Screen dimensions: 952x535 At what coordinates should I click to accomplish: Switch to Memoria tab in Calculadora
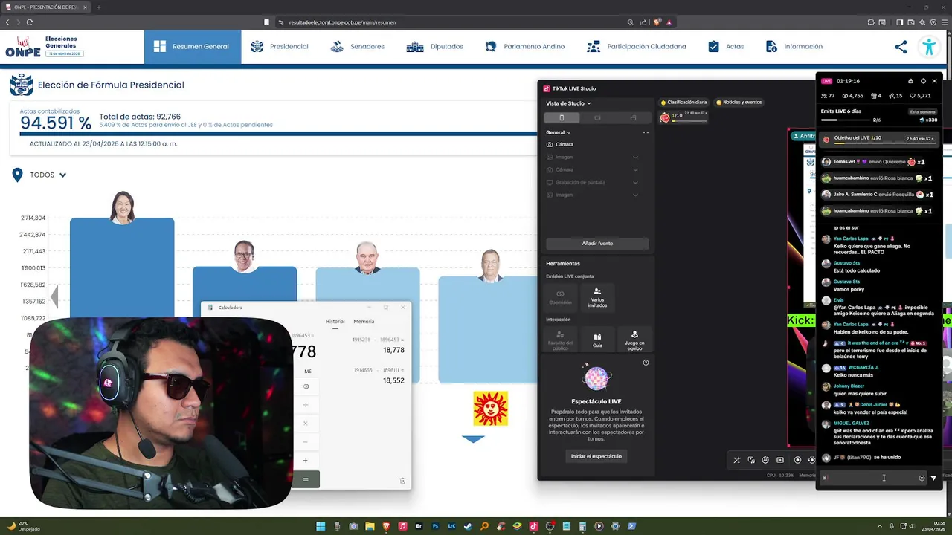tap(364, 322)
